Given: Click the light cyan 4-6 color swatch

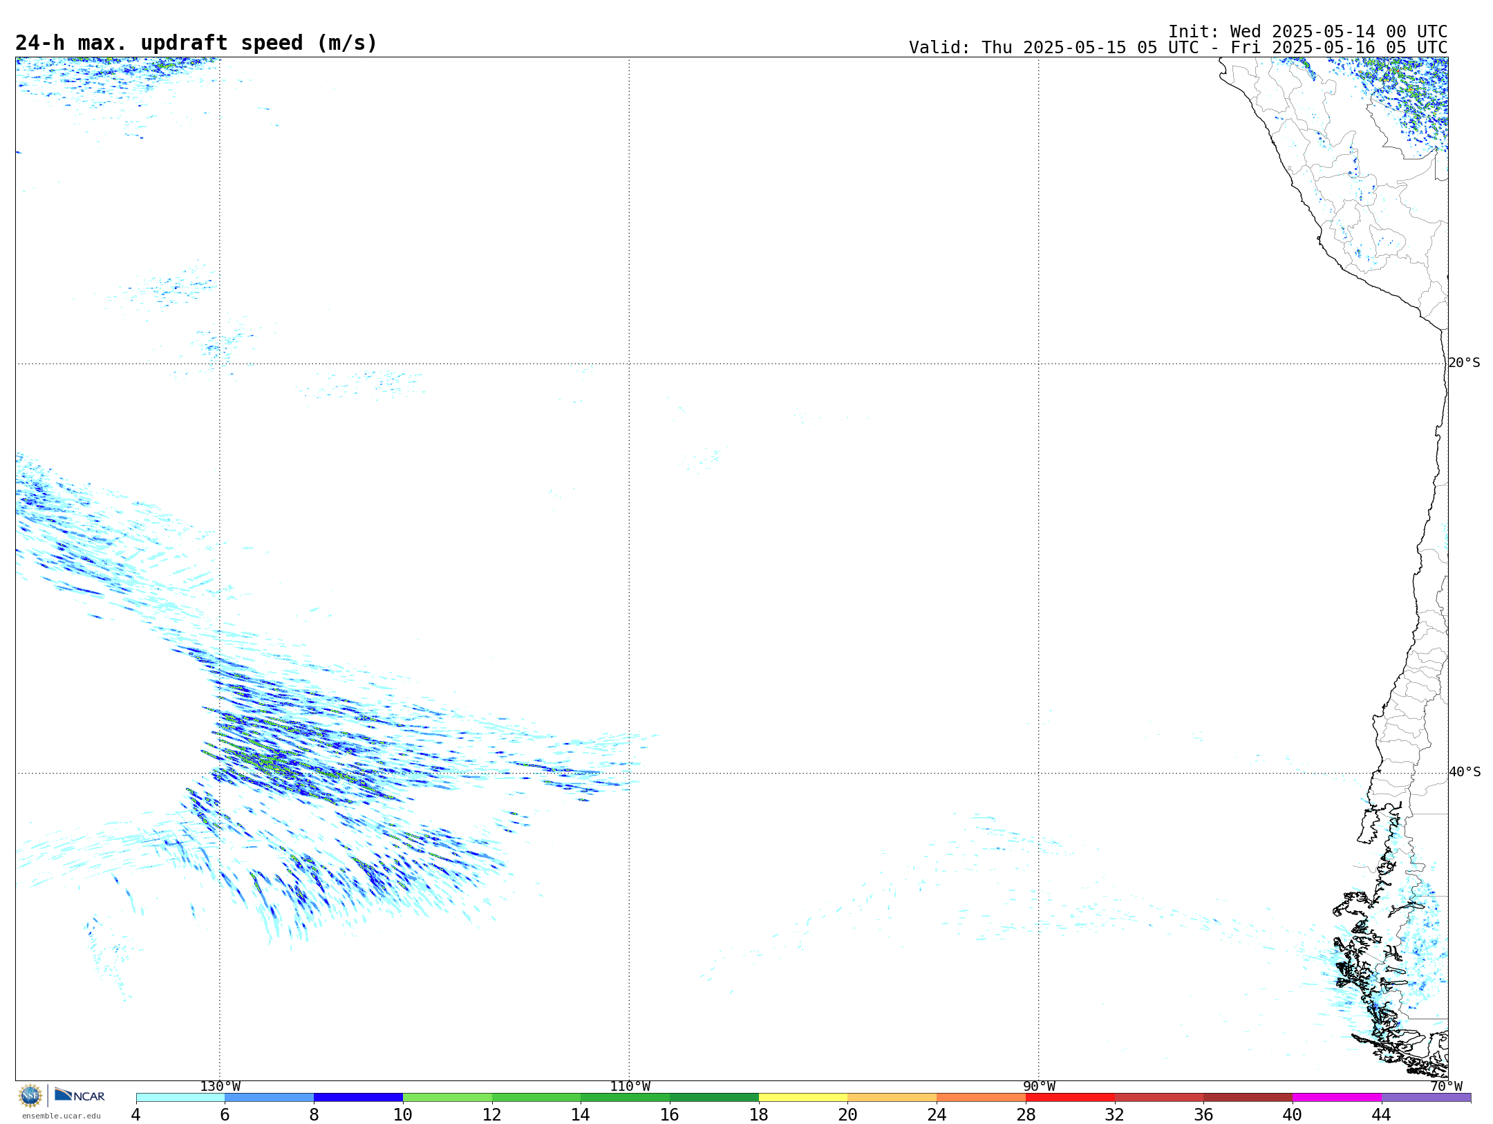Looking at the screenshot, I should coord(180,1098).
